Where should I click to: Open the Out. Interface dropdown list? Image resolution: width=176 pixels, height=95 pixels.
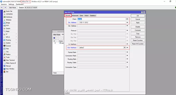125,48
